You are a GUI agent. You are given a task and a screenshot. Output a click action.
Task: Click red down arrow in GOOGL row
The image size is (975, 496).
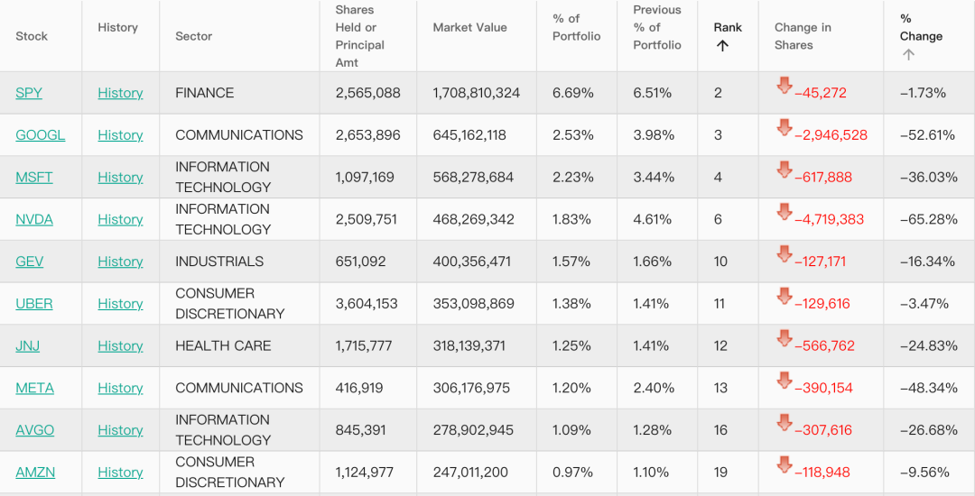784,128
